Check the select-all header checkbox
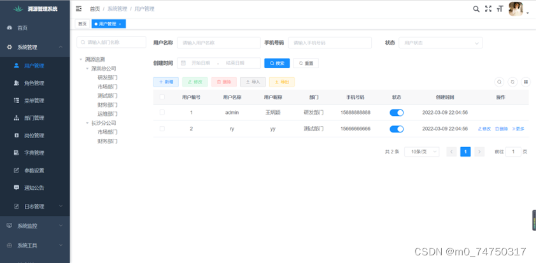This screenshot has width=536, height=263. (x=162, y=97)
